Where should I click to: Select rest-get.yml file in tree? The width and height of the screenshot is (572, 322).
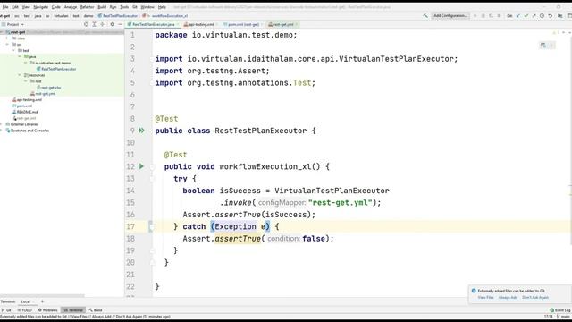tap(43, 93)
